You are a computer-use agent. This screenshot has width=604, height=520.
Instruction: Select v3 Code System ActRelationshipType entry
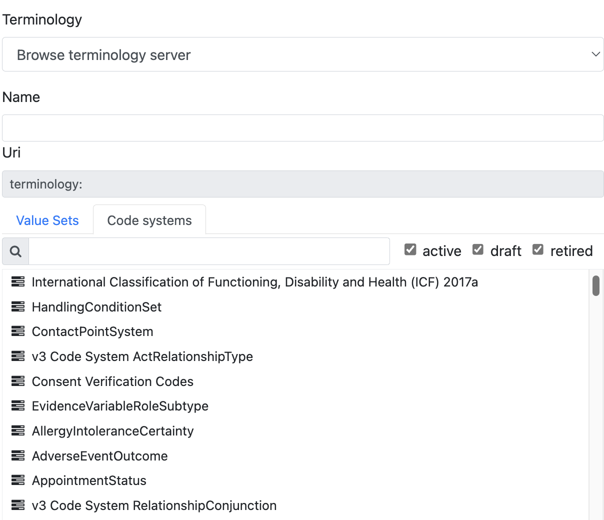click(x=142, y=356)
